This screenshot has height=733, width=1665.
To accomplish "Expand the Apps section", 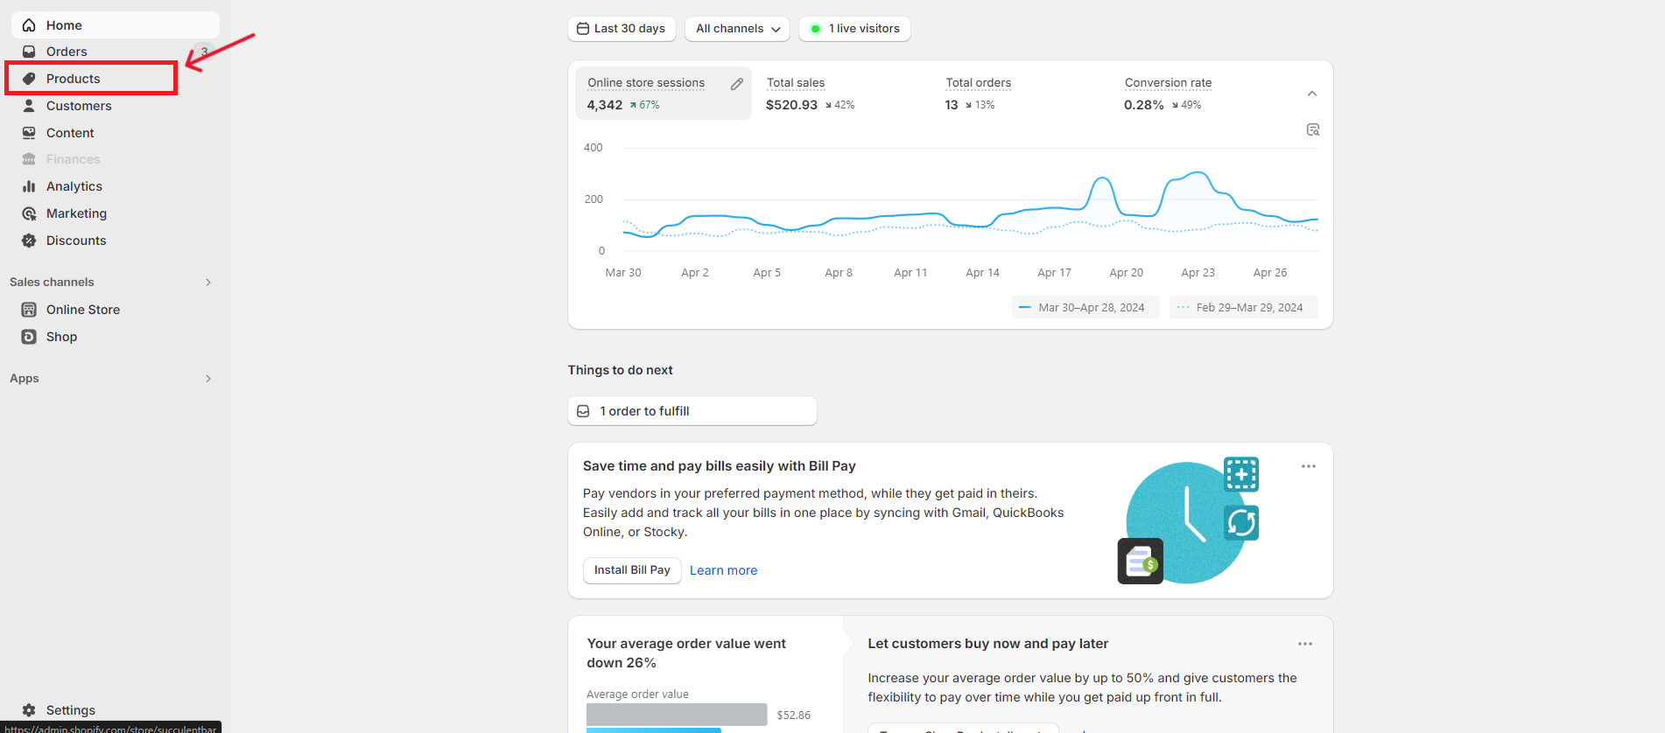I will (207, 378).
